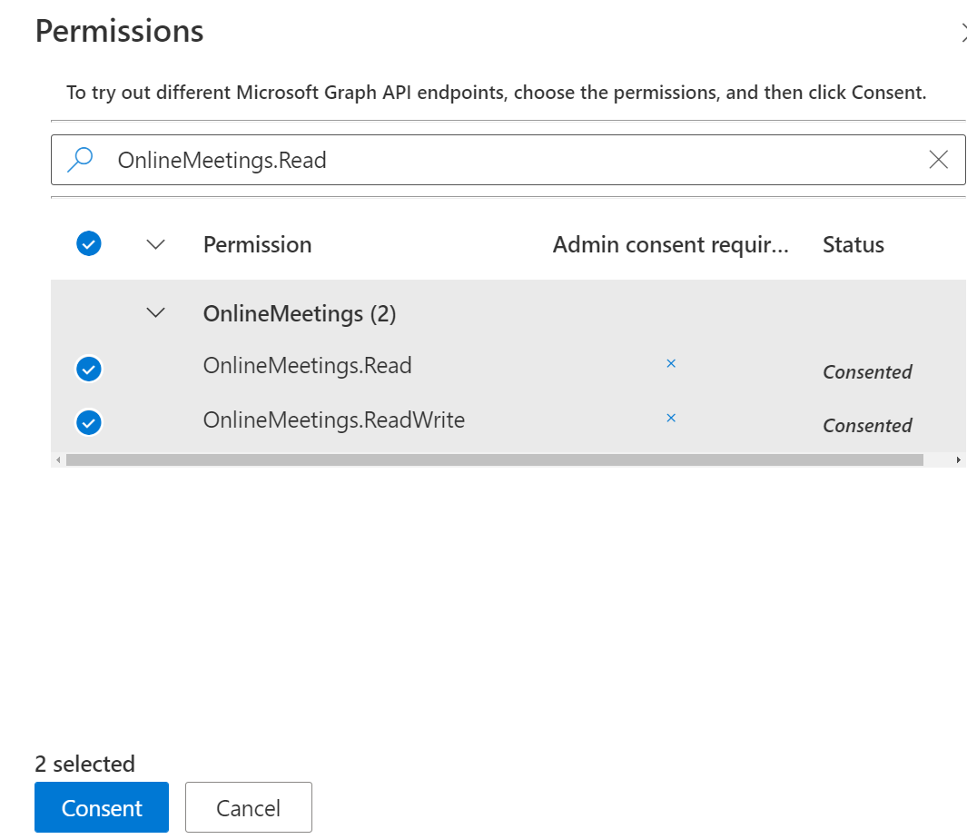
Task: Click Consented status for OnlineMeetings.ReadWrite
Action: (867, 426)
